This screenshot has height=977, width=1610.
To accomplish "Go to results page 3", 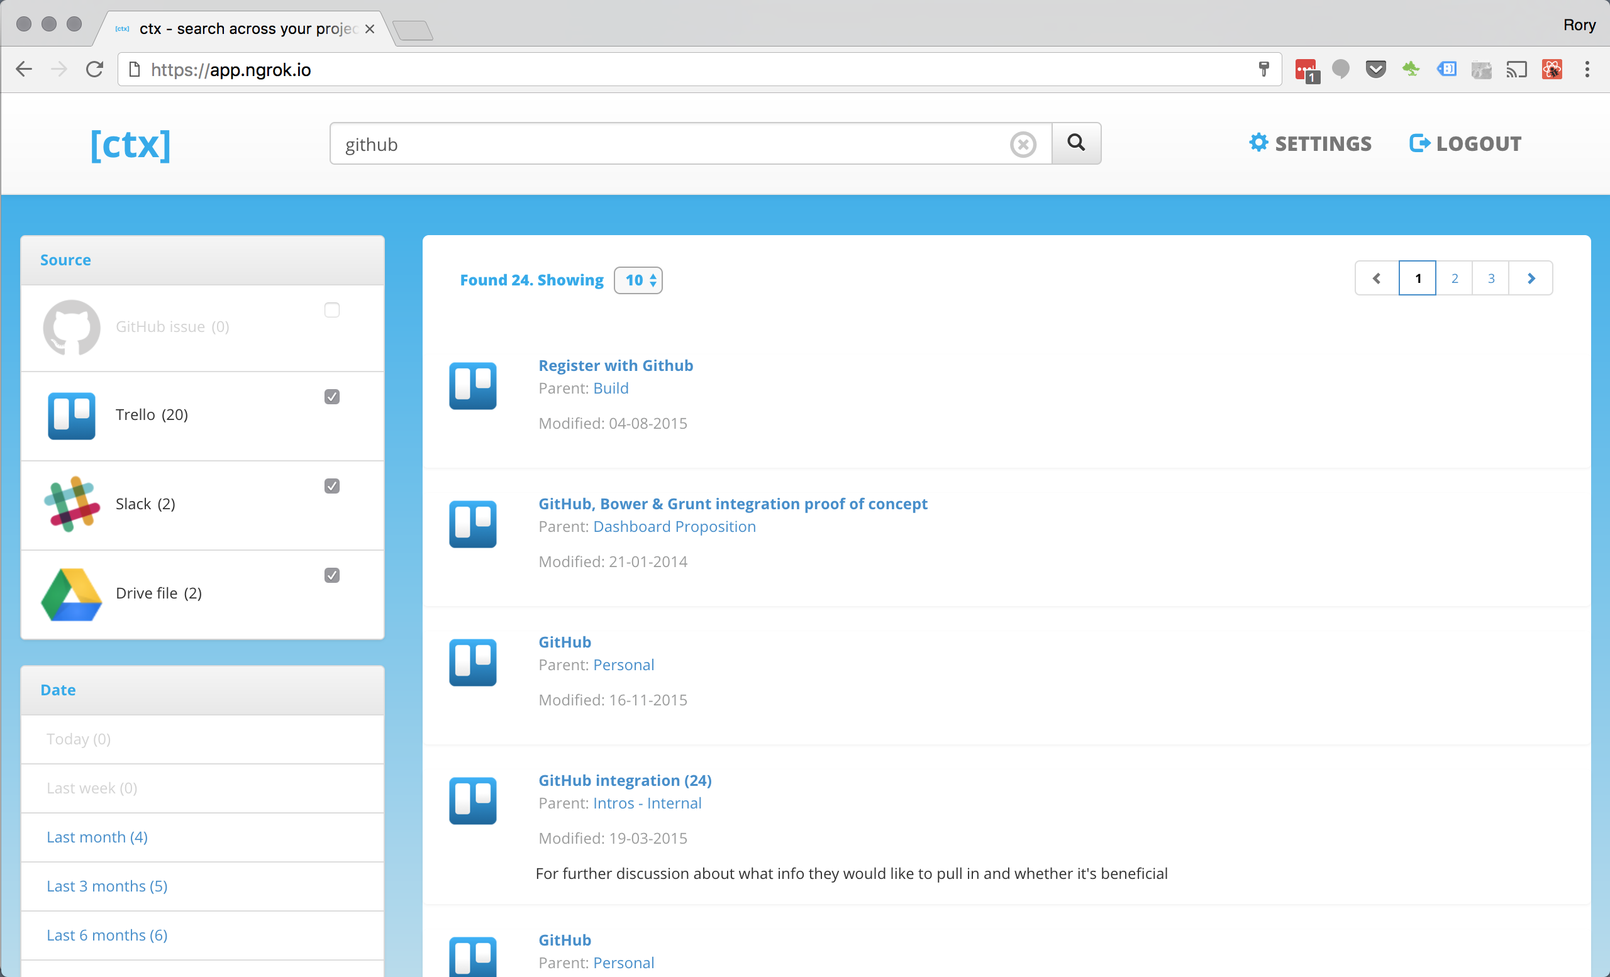I will [1491, 279].
